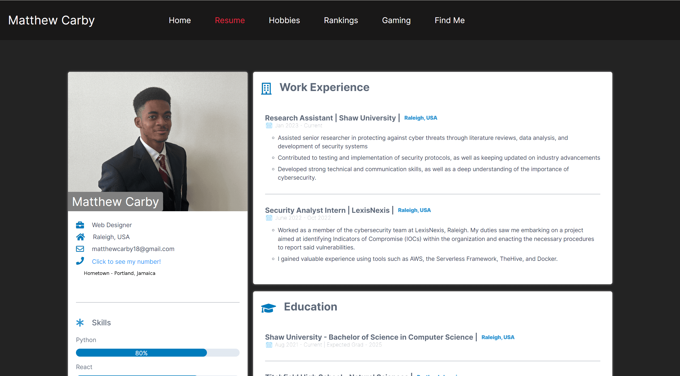Screen dimensions: 680x376
Task: Open the Find Me page
Action: point(449,20)
